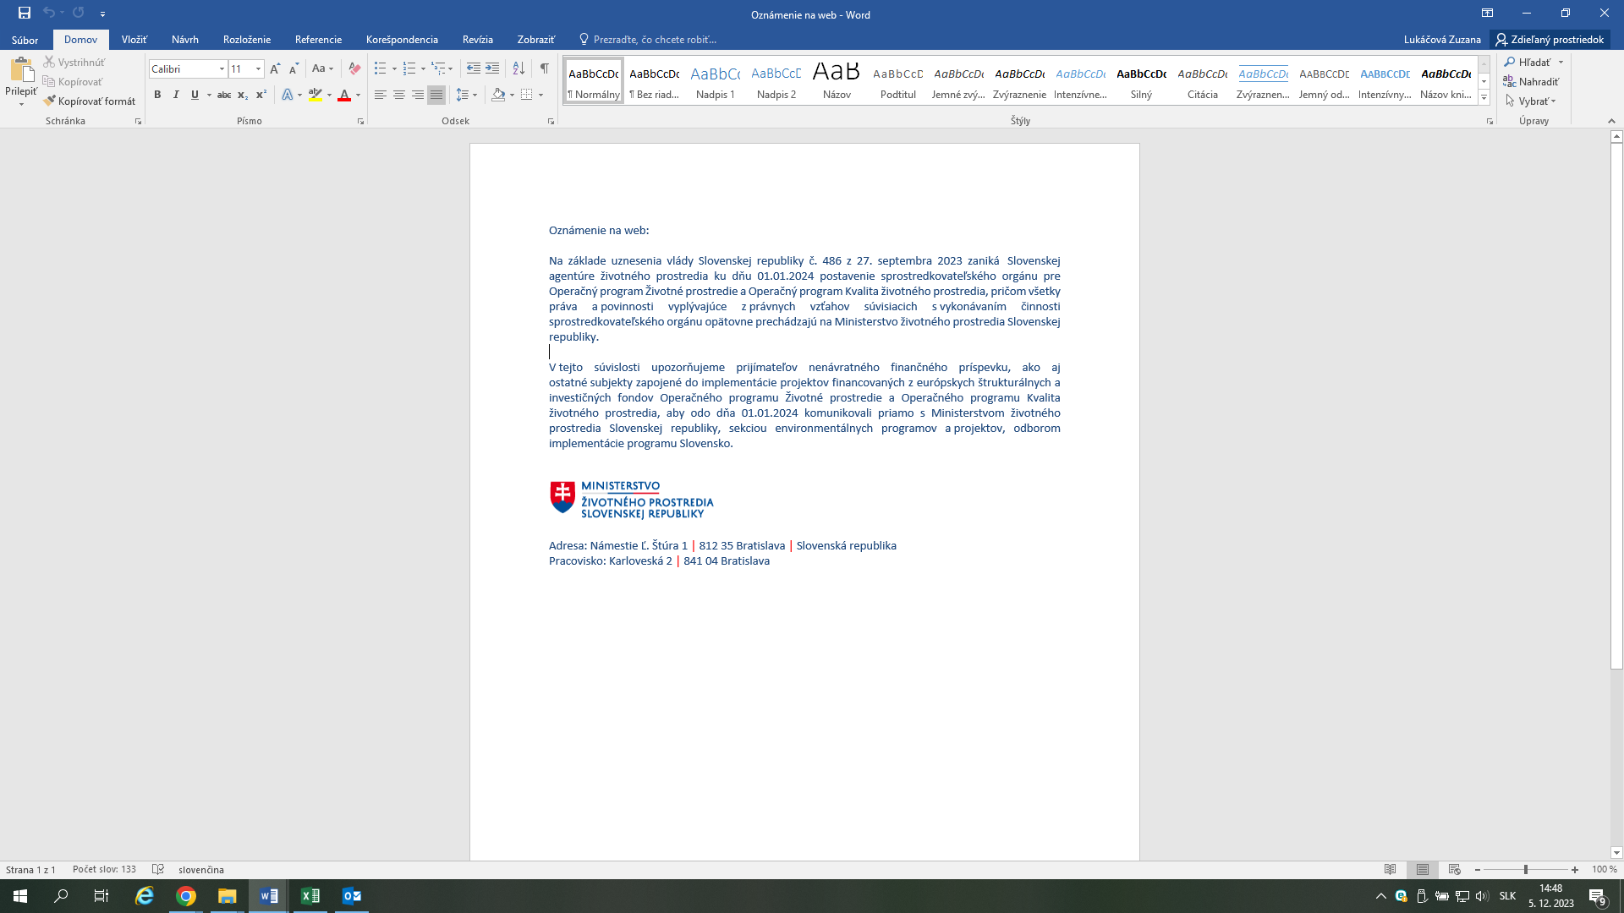Apply yellow text highlight color
The height and width of the screenshot is (913, 1624).
pos(315,95)
